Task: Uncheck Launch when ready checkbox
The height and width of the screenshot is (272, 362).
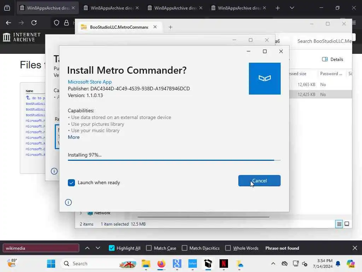Action: pos(71,183)
